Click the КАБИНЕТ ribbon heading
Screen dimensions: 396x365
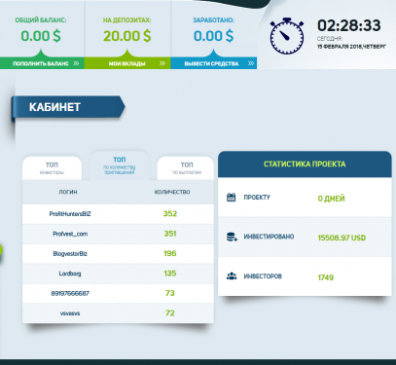pos(68,107)
